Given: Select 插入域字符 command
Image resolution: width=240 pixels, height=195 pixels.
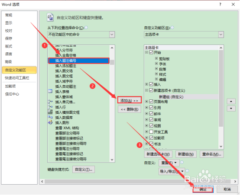Looking at the screenshot, I should [64, 81].
